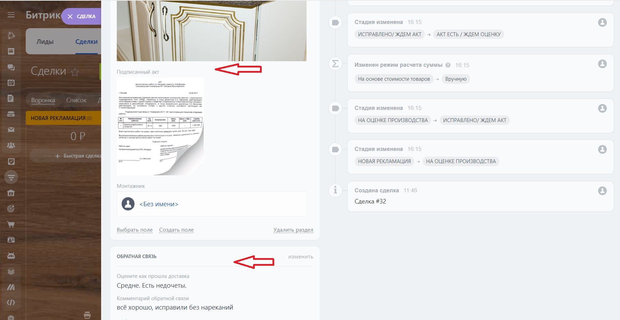The height and width of the screenshot is (320, 620).
Task: Open user avatar on Создана сделка entry
Action: pyautogui.click(x=602, y=191)
